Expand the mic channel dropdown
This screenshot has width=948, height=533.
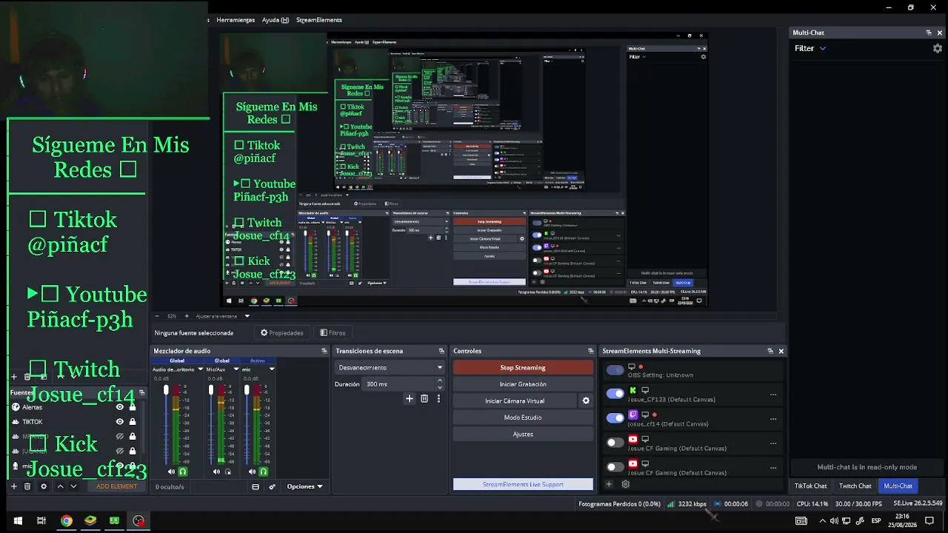tap(272, 369)
